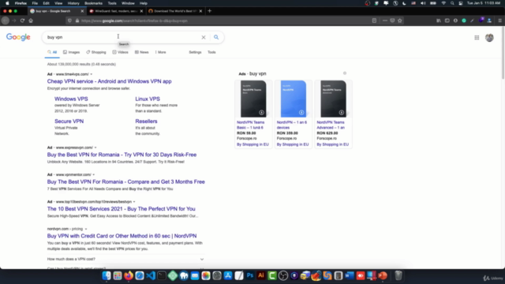Open new tab with plus button
The width and height of the screenshot is (505, 284).
(x=209, y=11)
